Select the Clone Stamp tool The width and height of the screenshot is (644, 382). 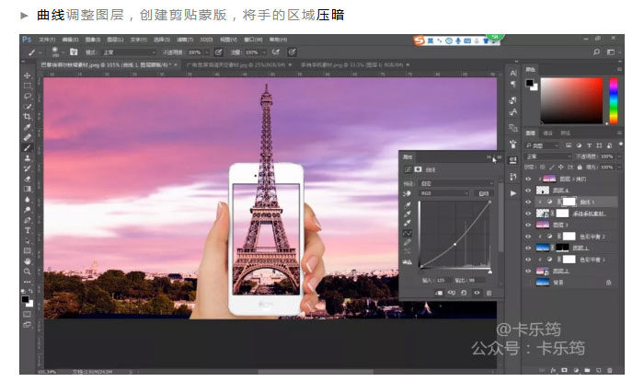click(x=28, y=158)
